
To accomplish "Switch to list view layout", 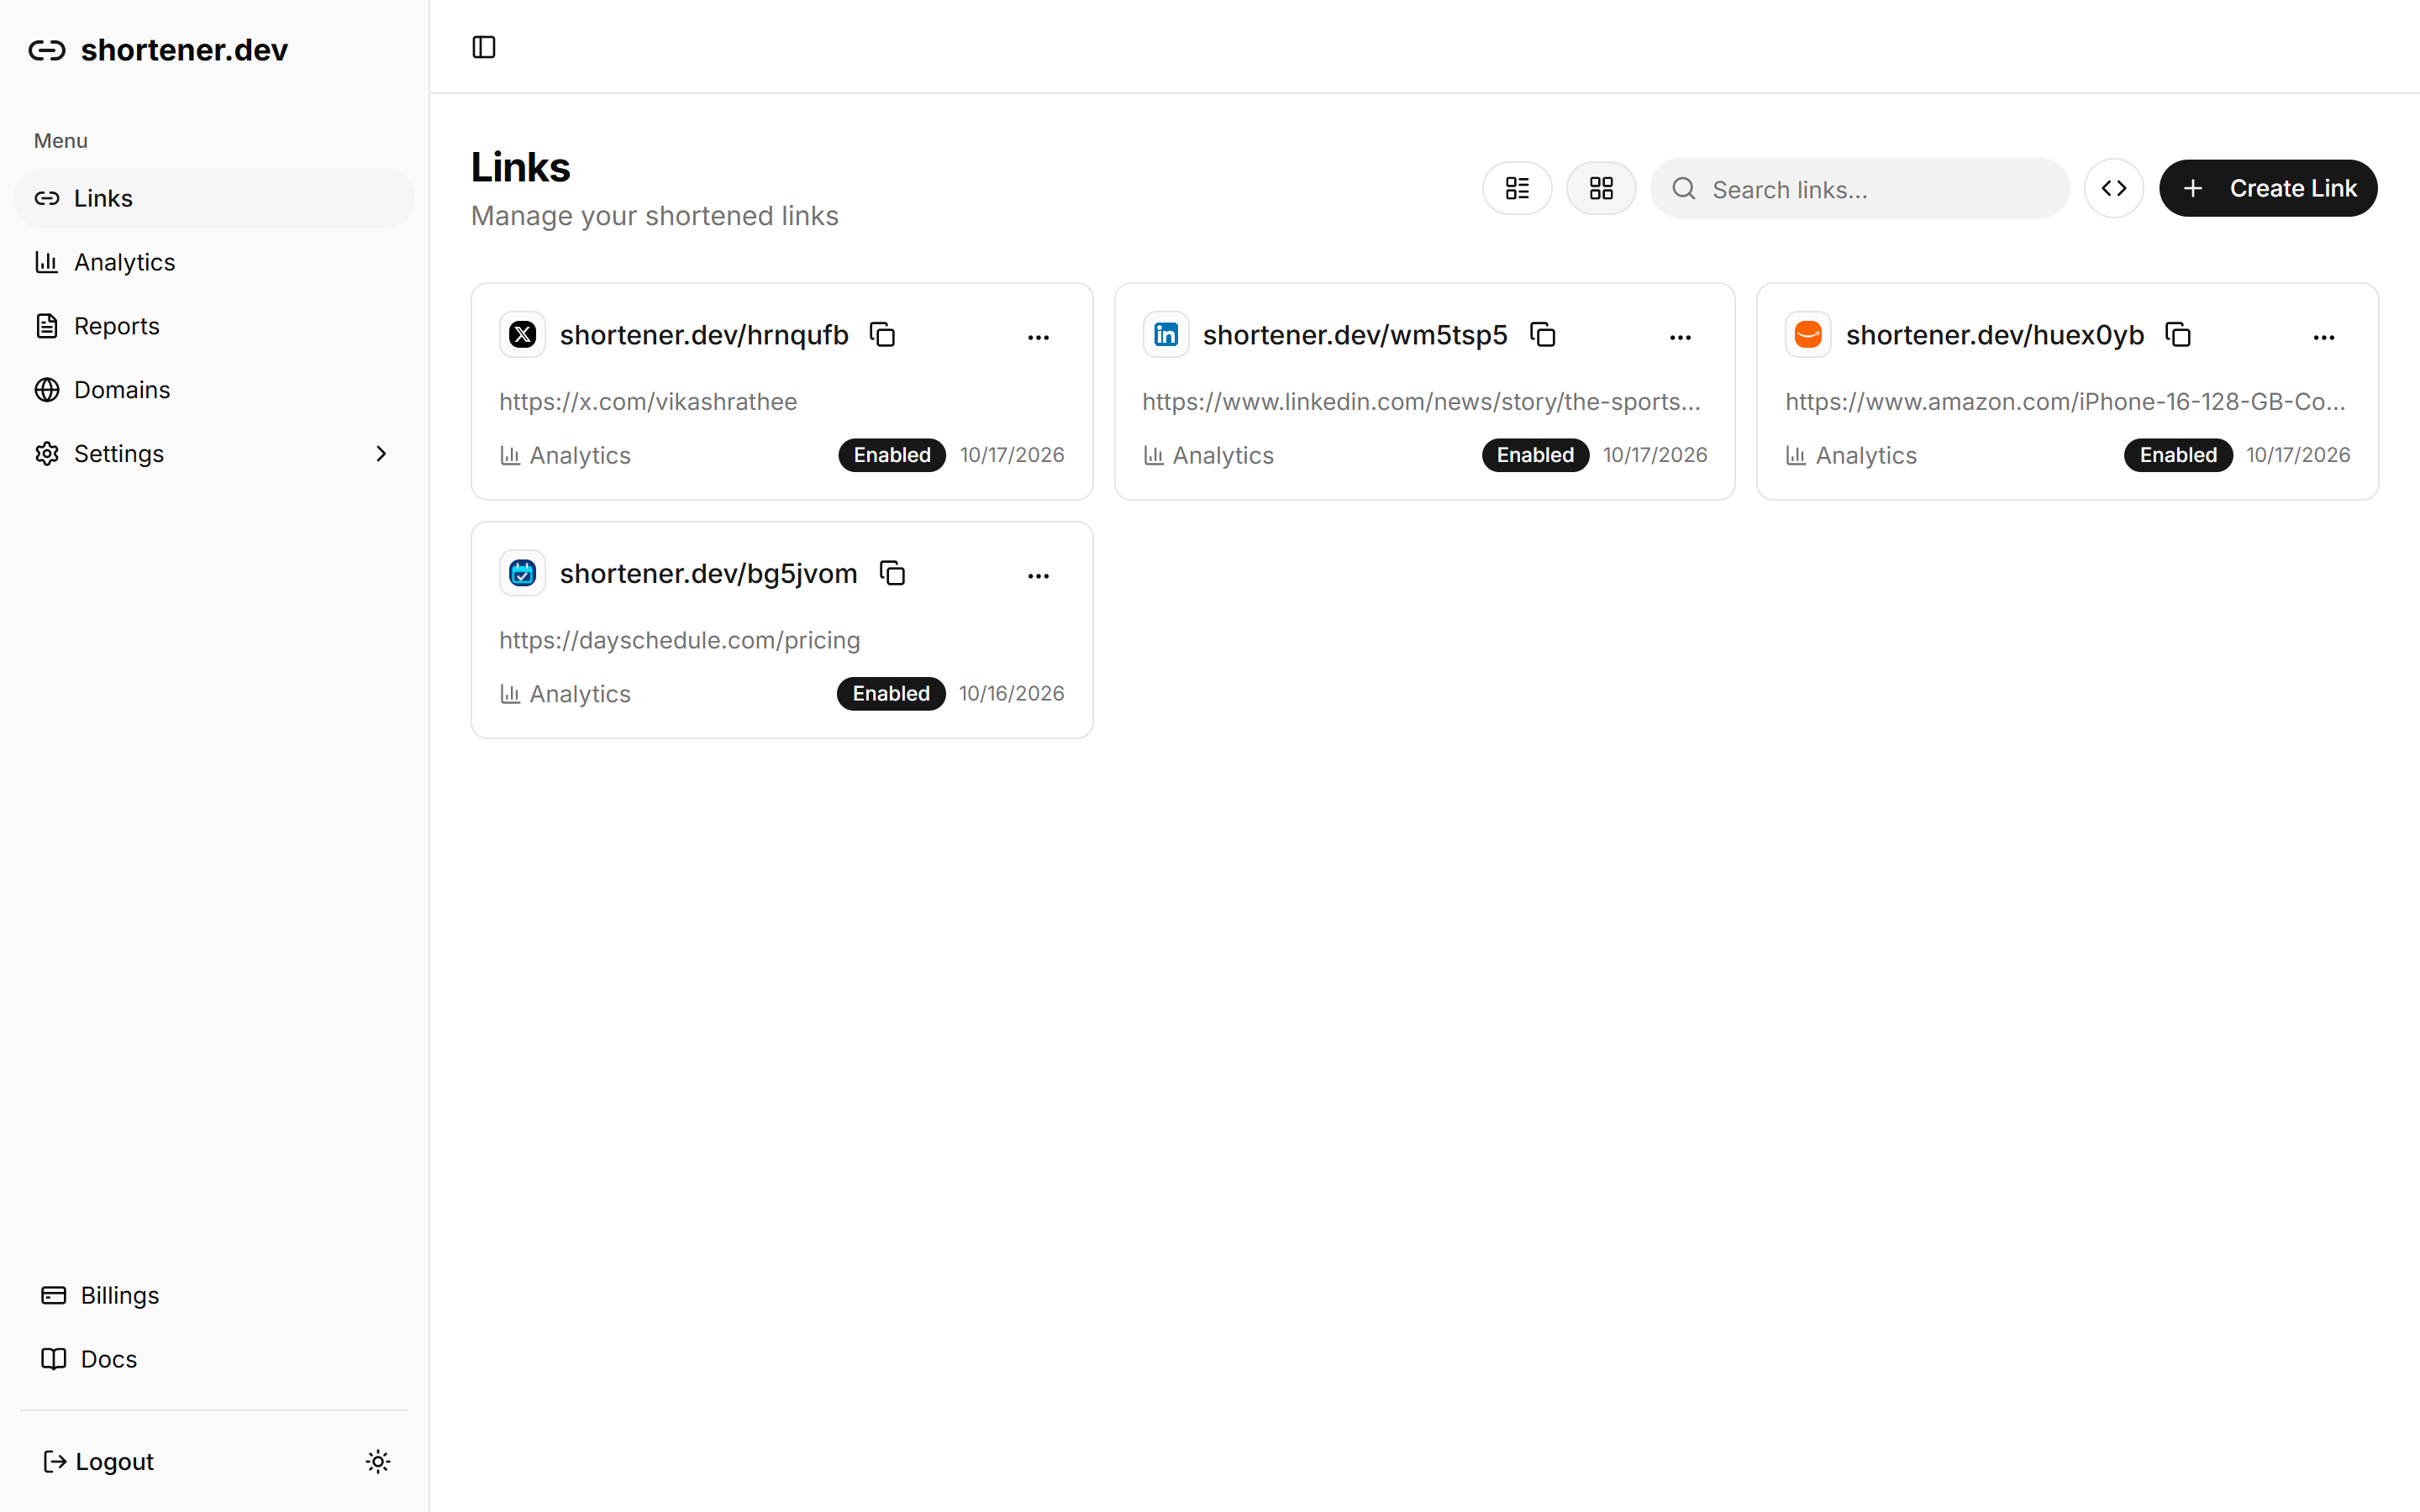I will pos(1517,188).
